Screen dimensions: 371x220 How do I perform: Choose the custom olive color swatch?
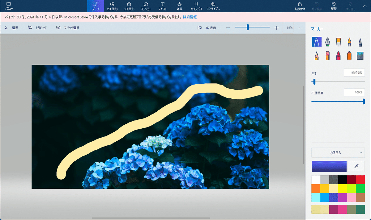point(352,209)
